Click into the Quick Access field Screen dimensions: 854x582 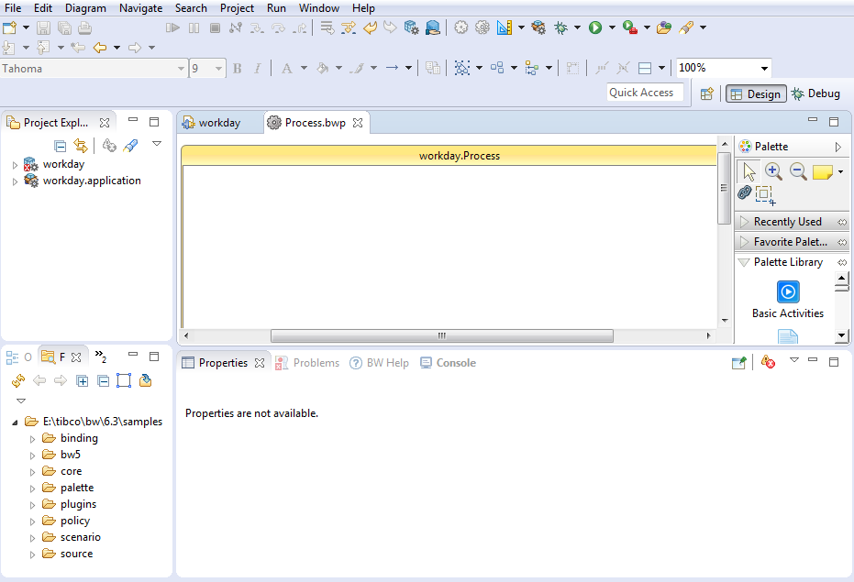(645, 93)
